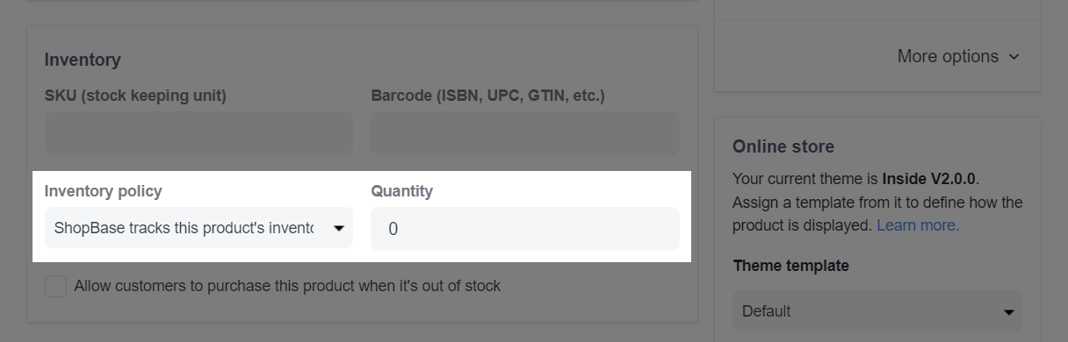Select the Online store section heading
This screenshot has width=1068, height=342.
[x=783, y=146]
